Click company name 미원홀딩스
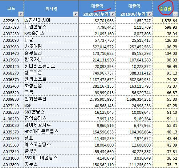This screenshot has height=168, width=179. (x=36, y=27)
